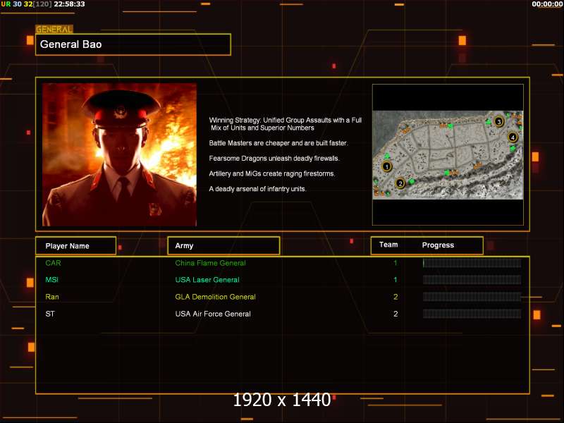Screen dimensions: 564x423
Task: Select player name CAR
Action: [x=54, y=263]
